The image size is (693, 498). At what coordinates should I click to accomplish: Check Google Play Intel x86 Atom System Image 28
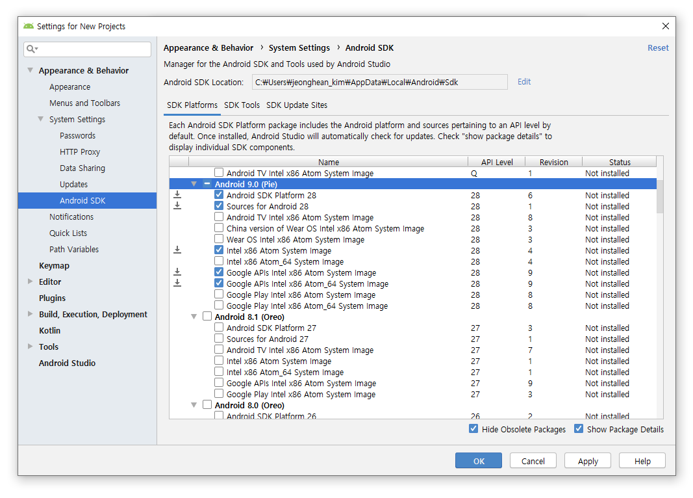[x=219, y=294]
